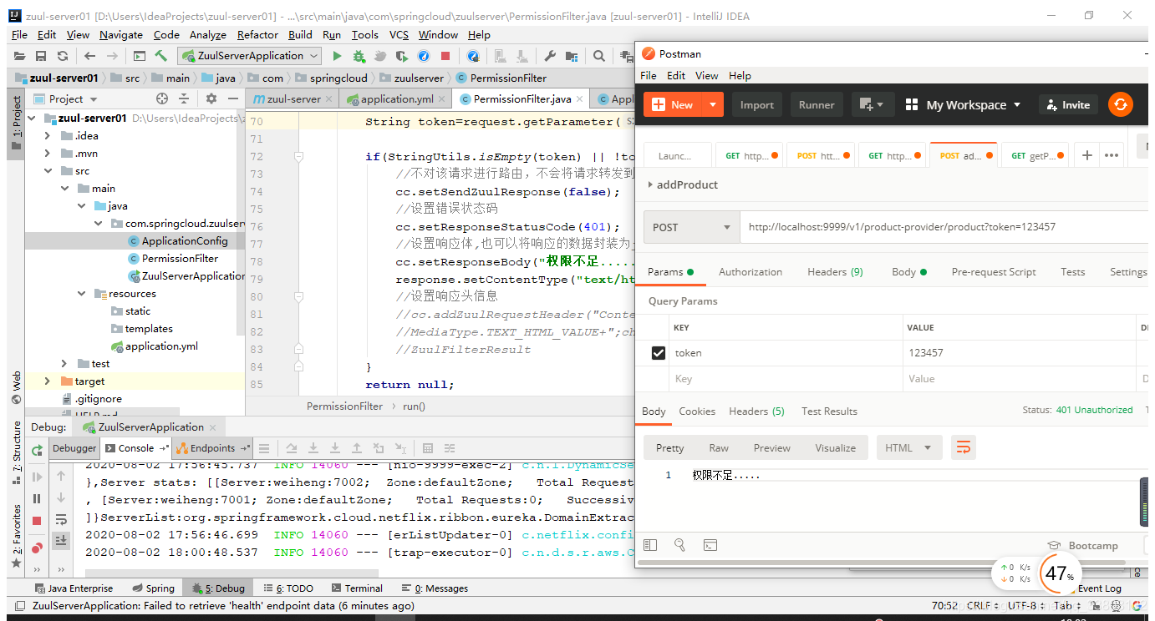Open Postman Find and Replace magnifier icon
Image resolution: width=1155 pixels, height=621 pixels.
(679, 545)
